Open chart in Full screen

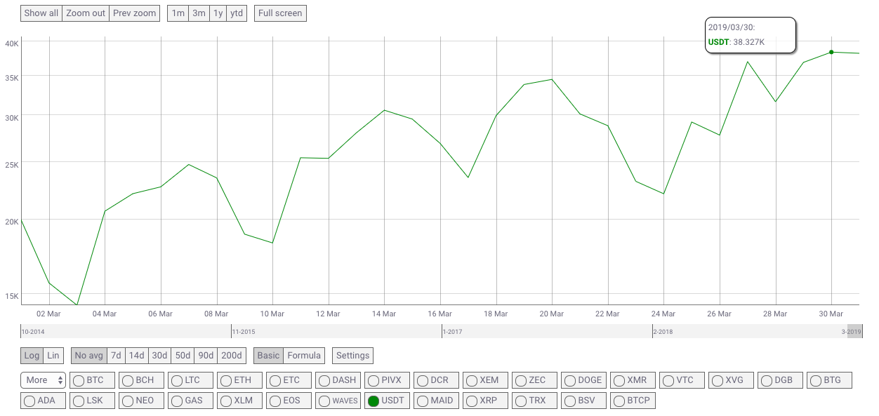[280, 13]
